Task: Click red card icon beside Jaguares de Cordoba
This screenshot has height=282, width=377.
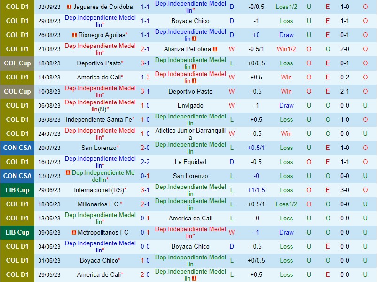Action: (69, 7)
